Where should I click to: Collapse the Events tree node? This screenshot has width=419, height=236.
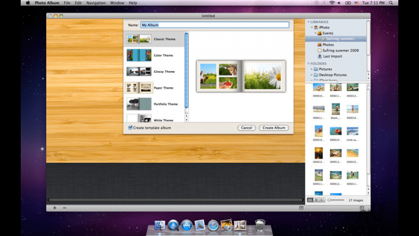point(315,33)
